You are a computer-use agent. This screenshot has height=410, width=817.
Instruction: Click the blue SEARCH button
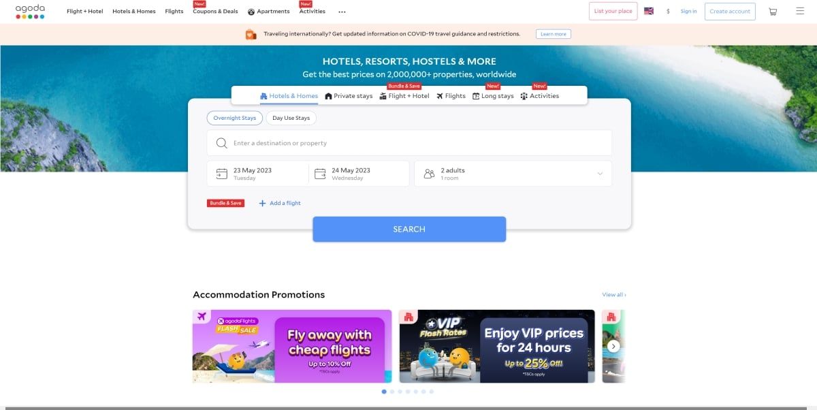coord(409,229)
